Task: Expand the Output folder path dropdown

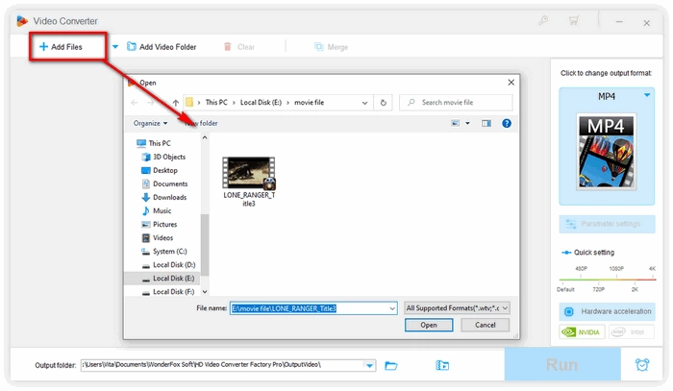Action: point(369,365)
